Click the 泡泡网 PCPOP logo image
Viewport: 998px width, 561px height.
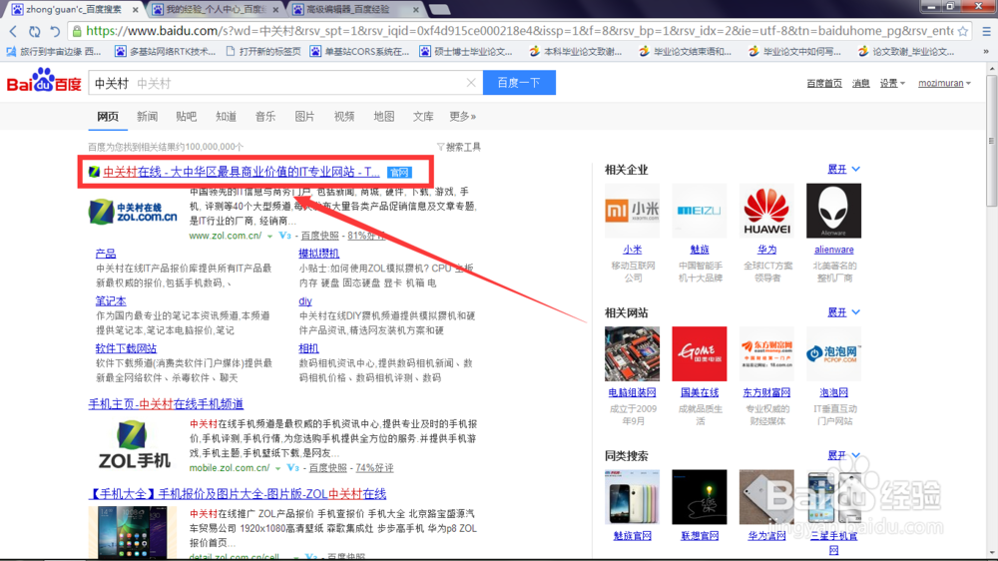[833, 353]
